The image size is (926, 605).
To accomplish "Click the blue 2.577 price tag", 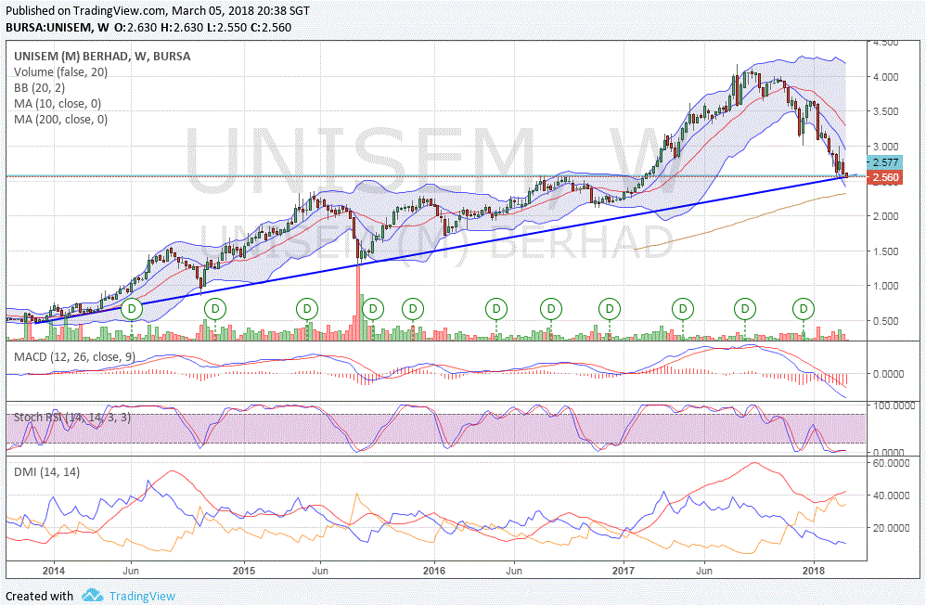I will click(x=883, y=161).
